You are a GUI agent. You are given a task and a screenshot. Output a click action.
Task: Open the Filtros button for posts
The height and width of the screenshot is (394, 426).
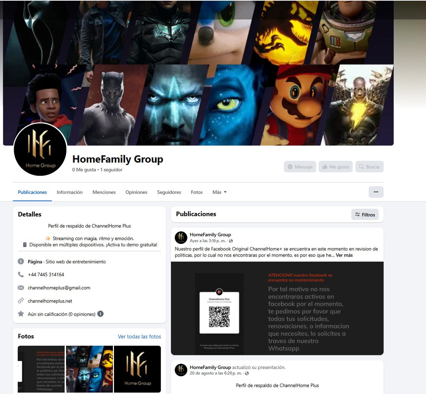[365, 214]
